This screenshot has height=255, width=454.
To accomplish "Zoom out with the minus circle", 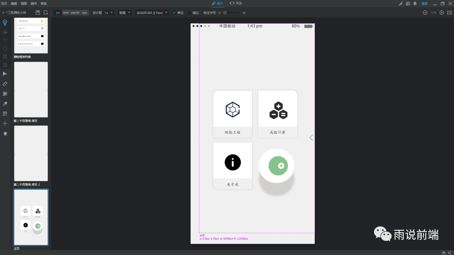I will tap(425, 13).
